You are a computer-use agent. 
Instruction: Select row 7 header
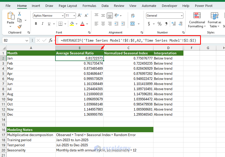pyautogui.click(x=3, y=84)
